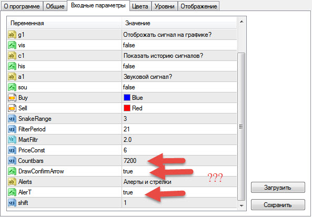This screenshot has width=312, height=217.
Task: Select the Alerts variable name
Action: click(25, 182)
